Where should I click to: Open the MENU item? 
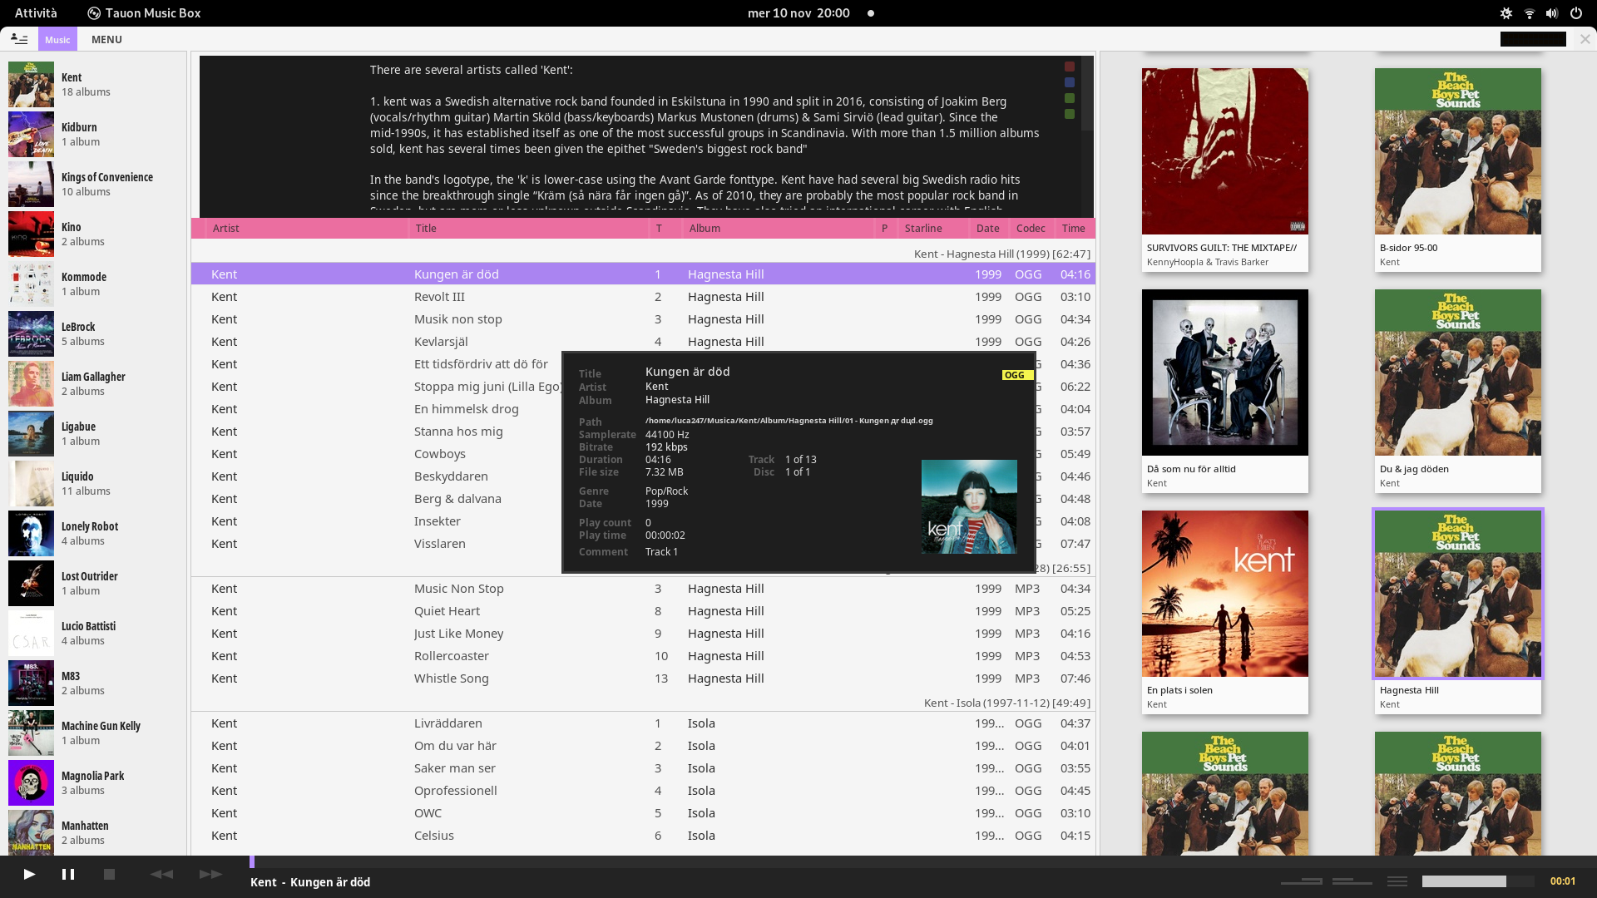point(106,39)
